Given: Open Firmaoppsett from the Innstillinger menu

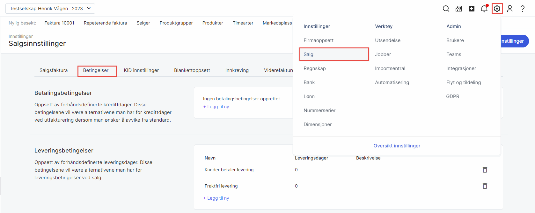Looking at the screenshot, I should click(318, 40).
